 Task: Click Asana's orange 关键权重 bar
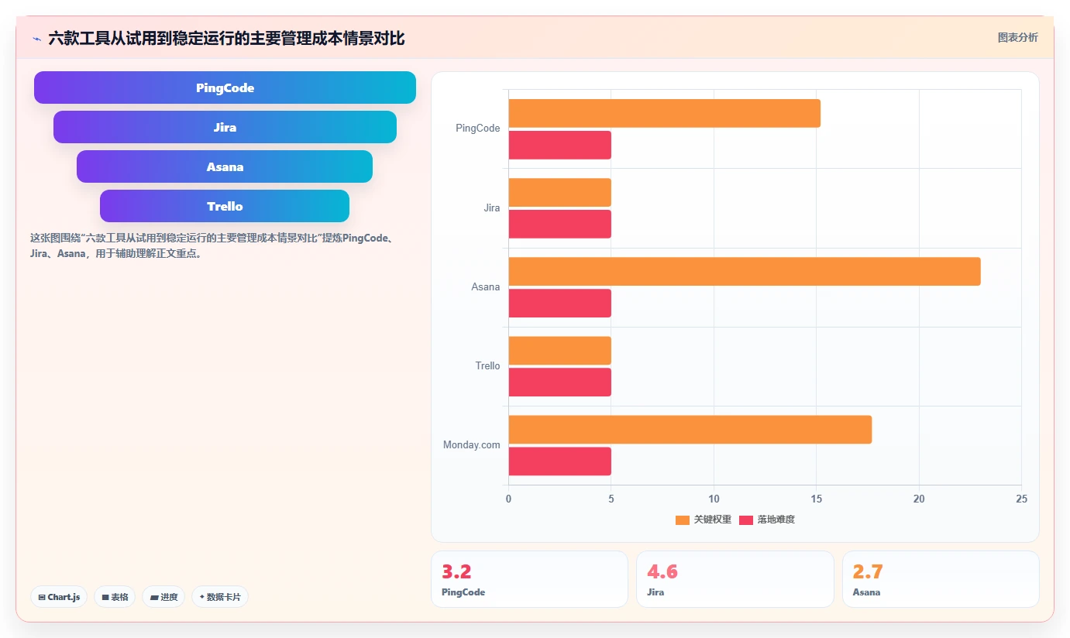pos(745,271)
